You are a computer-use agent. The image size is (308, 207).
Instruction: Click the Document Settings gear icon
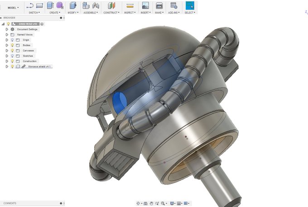pos(12,29)
